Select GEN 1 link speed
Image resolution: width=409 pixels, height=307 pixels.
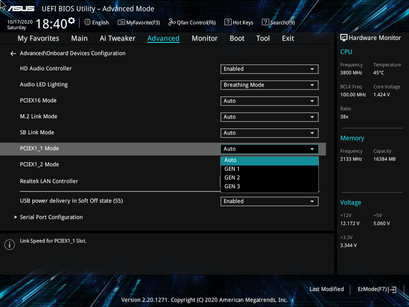click(270, 169)
